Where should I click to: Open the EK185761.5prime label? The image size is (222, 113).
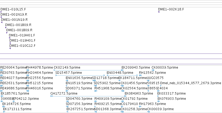click(15, 94)
